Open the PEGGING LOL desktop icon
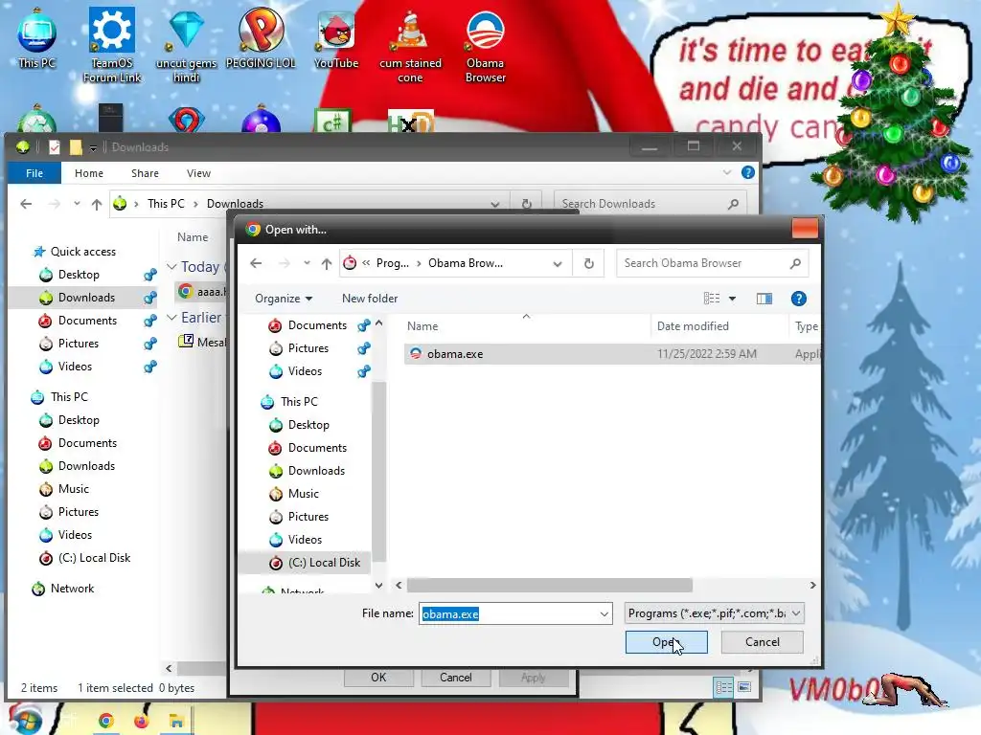This screenshot has width=981, height=735. point(261,38)
